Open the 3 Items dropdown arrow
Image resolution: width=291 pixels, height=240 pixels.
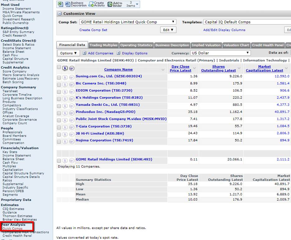[137, 4]
